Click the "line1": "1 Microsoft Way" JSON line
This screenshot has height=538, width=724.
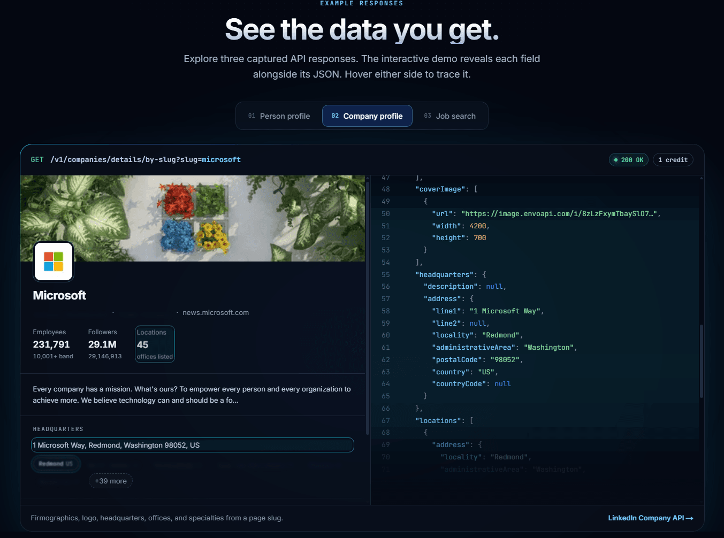tap(487, 311)
